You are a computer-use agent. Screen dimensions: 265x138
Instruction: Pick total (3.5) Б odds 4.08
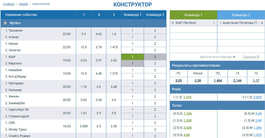pos(187,135)
